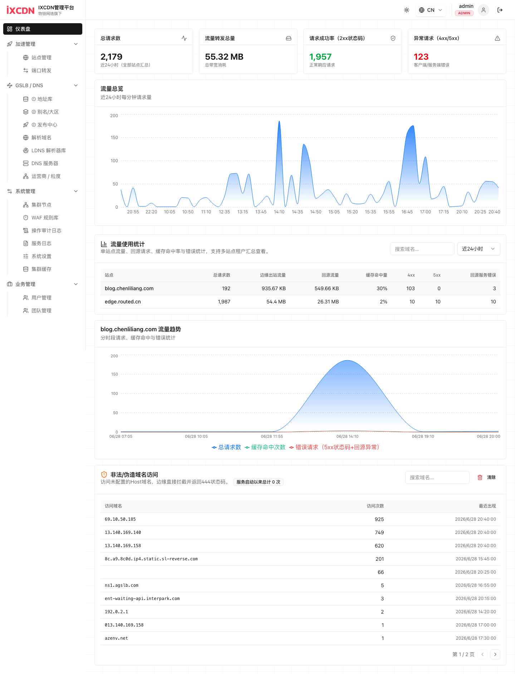Viewport: 515px width, 674px height.
Task: Click the 用户管理 users icon
Action: [26, 298]
